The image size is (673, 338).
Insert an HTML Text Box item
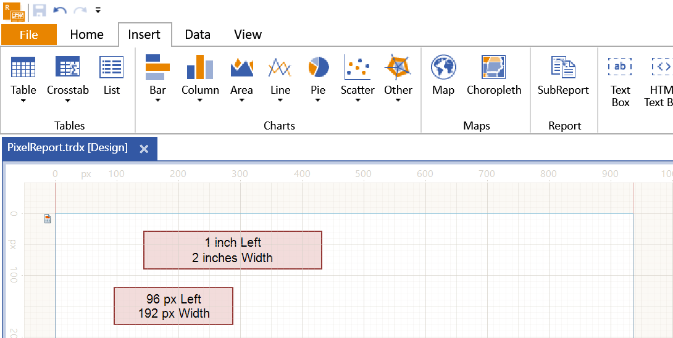pyautogui.click(x=658, y=81)
